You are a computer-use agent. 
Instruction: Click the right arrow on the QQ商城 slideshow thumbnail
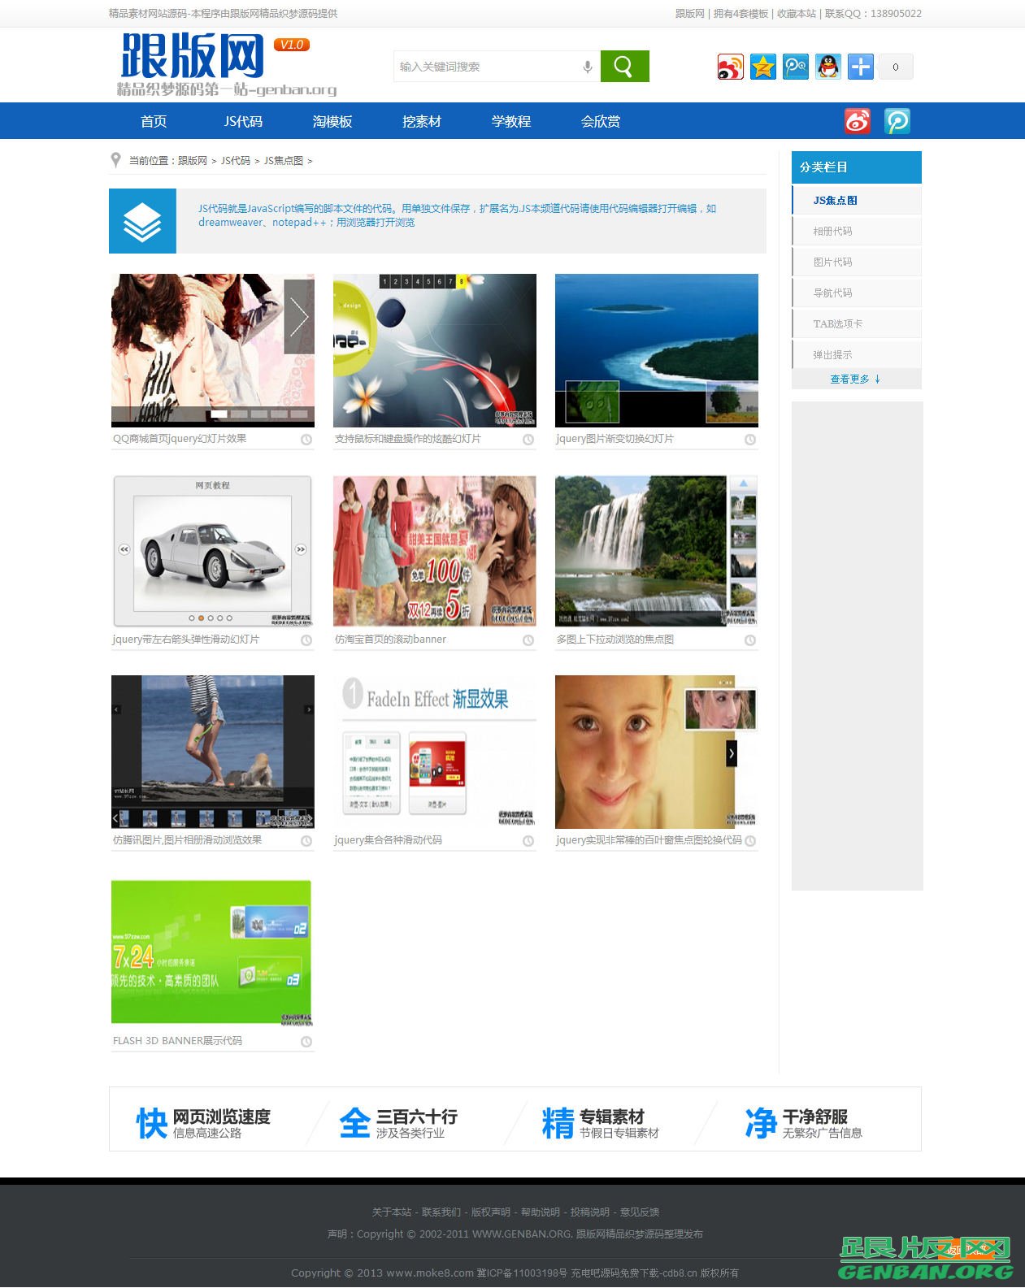[299, 317]
